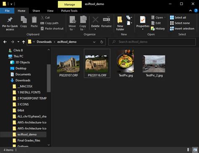Switch to the Share tab
199x153 pixels.
[36, 11]
